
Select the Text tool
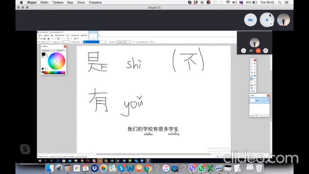pos(252,88)
